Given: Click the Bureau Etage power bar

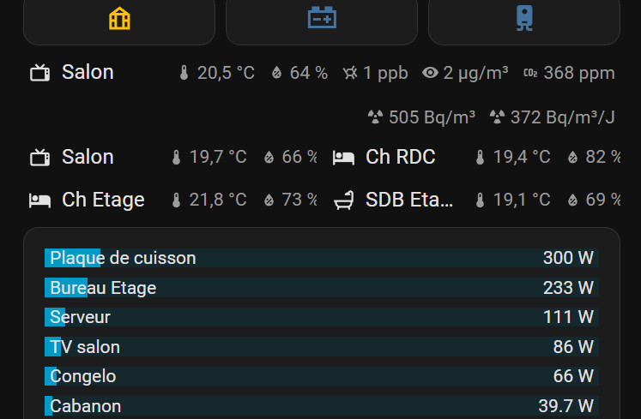Looking at the screenshot, I should [320, 288].
